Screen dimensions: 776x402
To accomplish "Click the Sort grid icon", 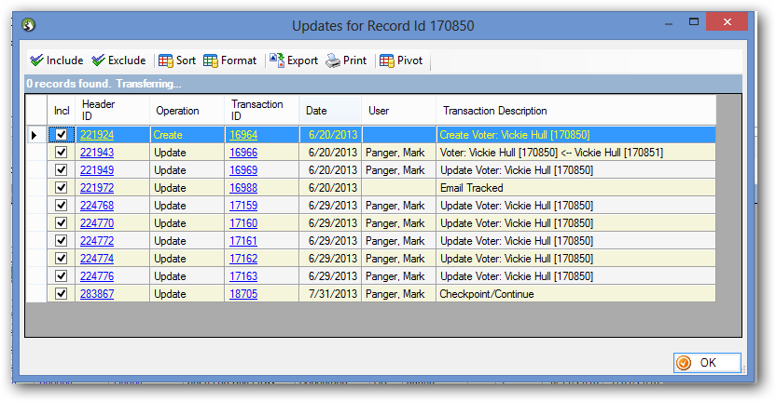I will pyautogui.click(x=165, y=60).
